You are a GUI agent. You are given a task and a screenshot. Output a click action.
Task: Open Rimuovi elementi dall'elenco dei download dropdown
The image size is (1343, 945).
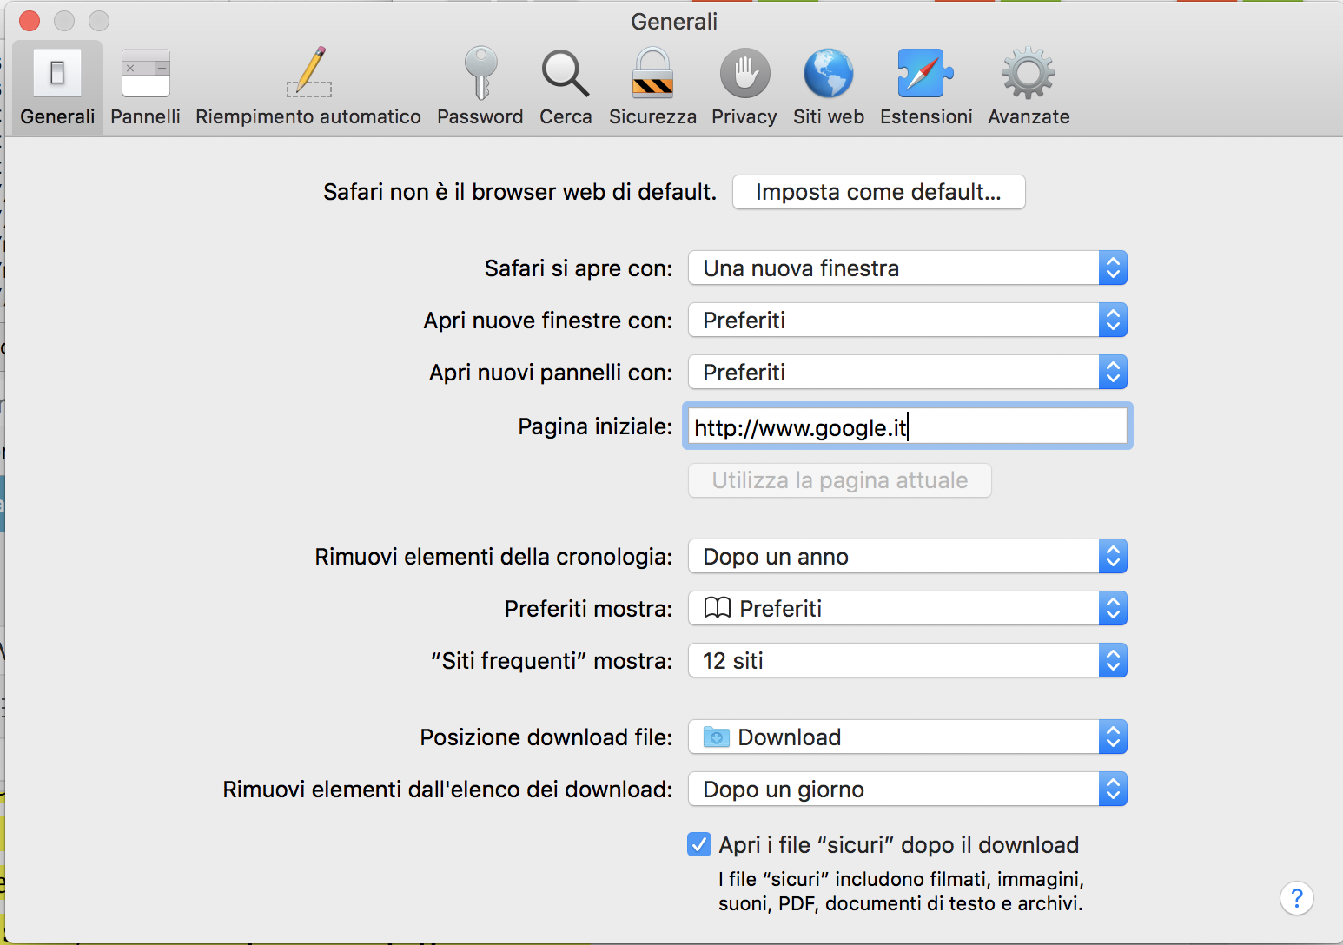point(908,790)
